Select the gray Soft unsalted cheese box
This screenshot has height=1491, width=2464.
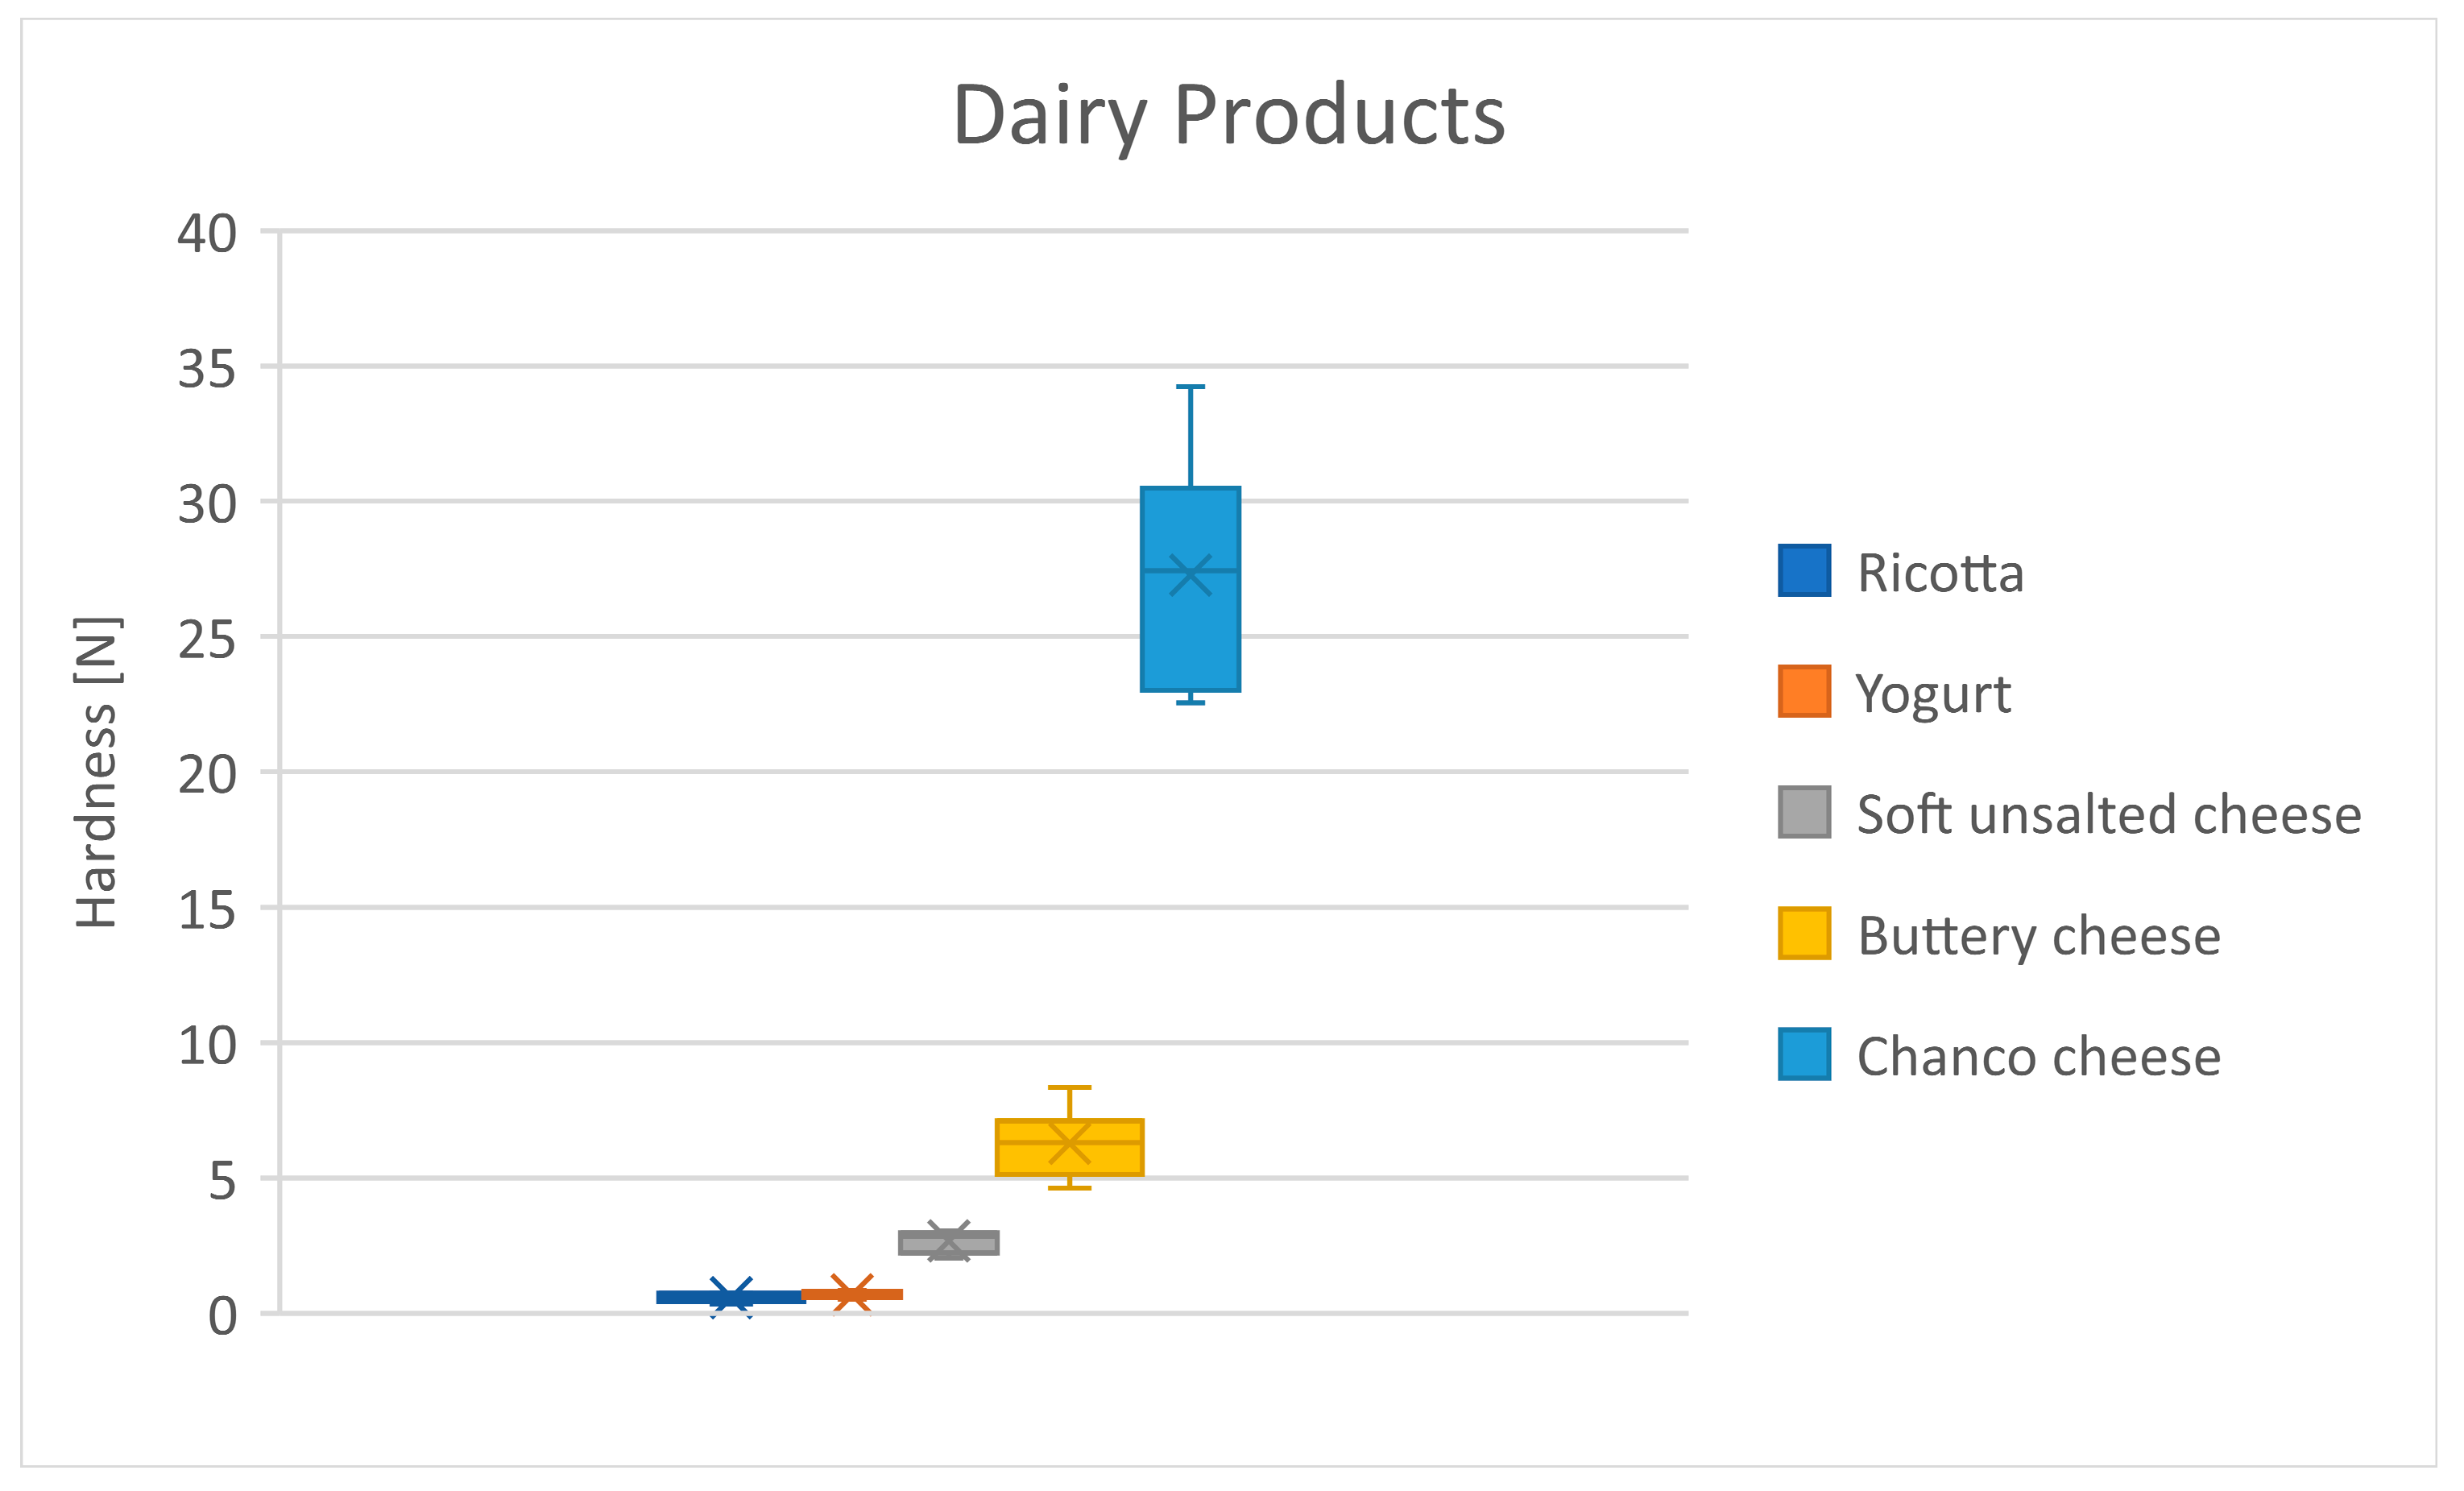(948, 1243)
